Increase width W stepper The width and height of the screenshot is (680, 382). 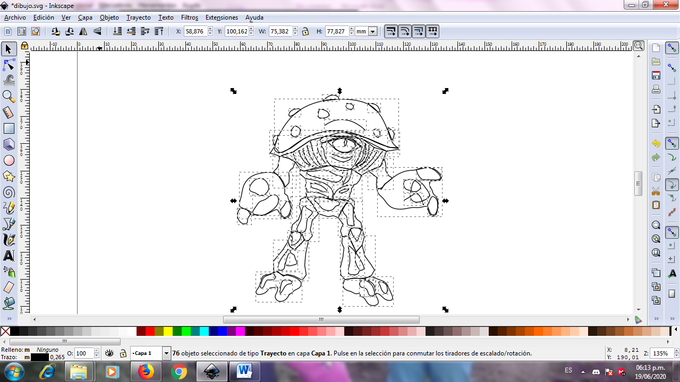pyautogui.click(x=295, y=29)
